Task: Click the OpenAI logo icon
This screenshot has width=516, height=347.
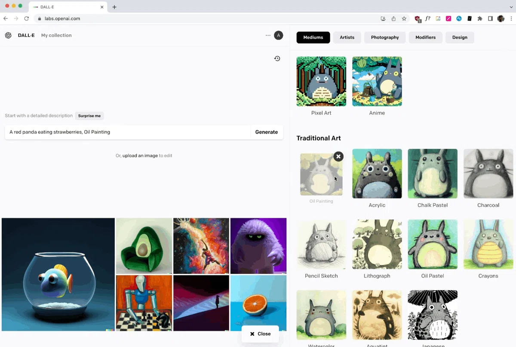Action: click(8, 35)
